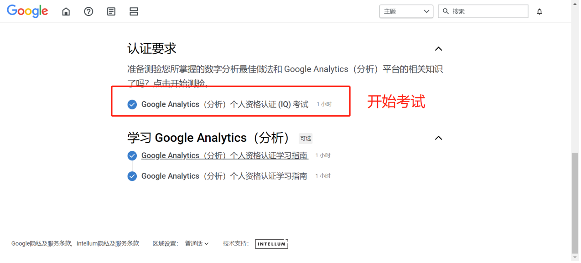This screenshot has width=581, height=263.
Task: Collapse the 学习 Google Analytics section chevron
Action: click(438, 138)
